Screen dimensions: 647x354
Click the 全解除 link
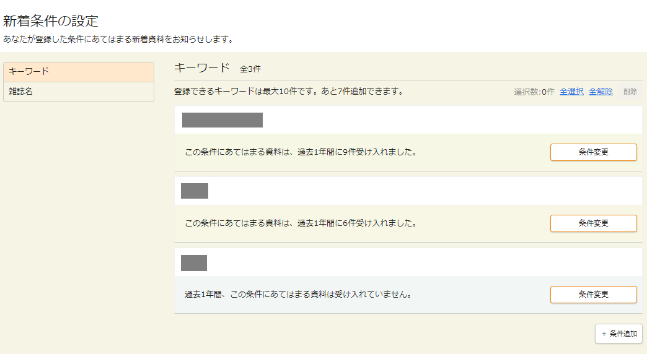(601, 92)
